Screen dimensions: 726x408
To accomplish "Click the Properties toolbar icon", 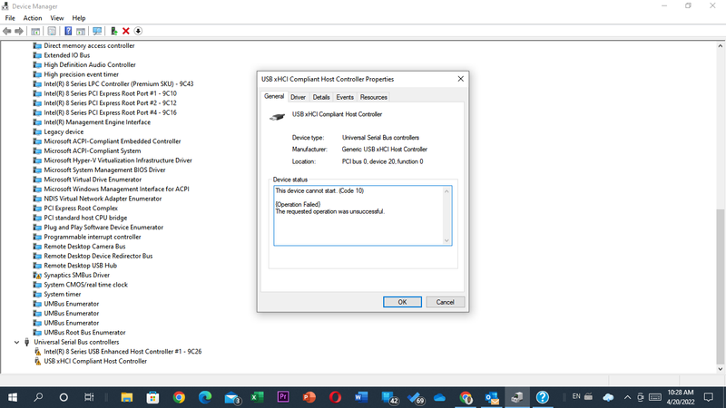I will coord(52,31).
